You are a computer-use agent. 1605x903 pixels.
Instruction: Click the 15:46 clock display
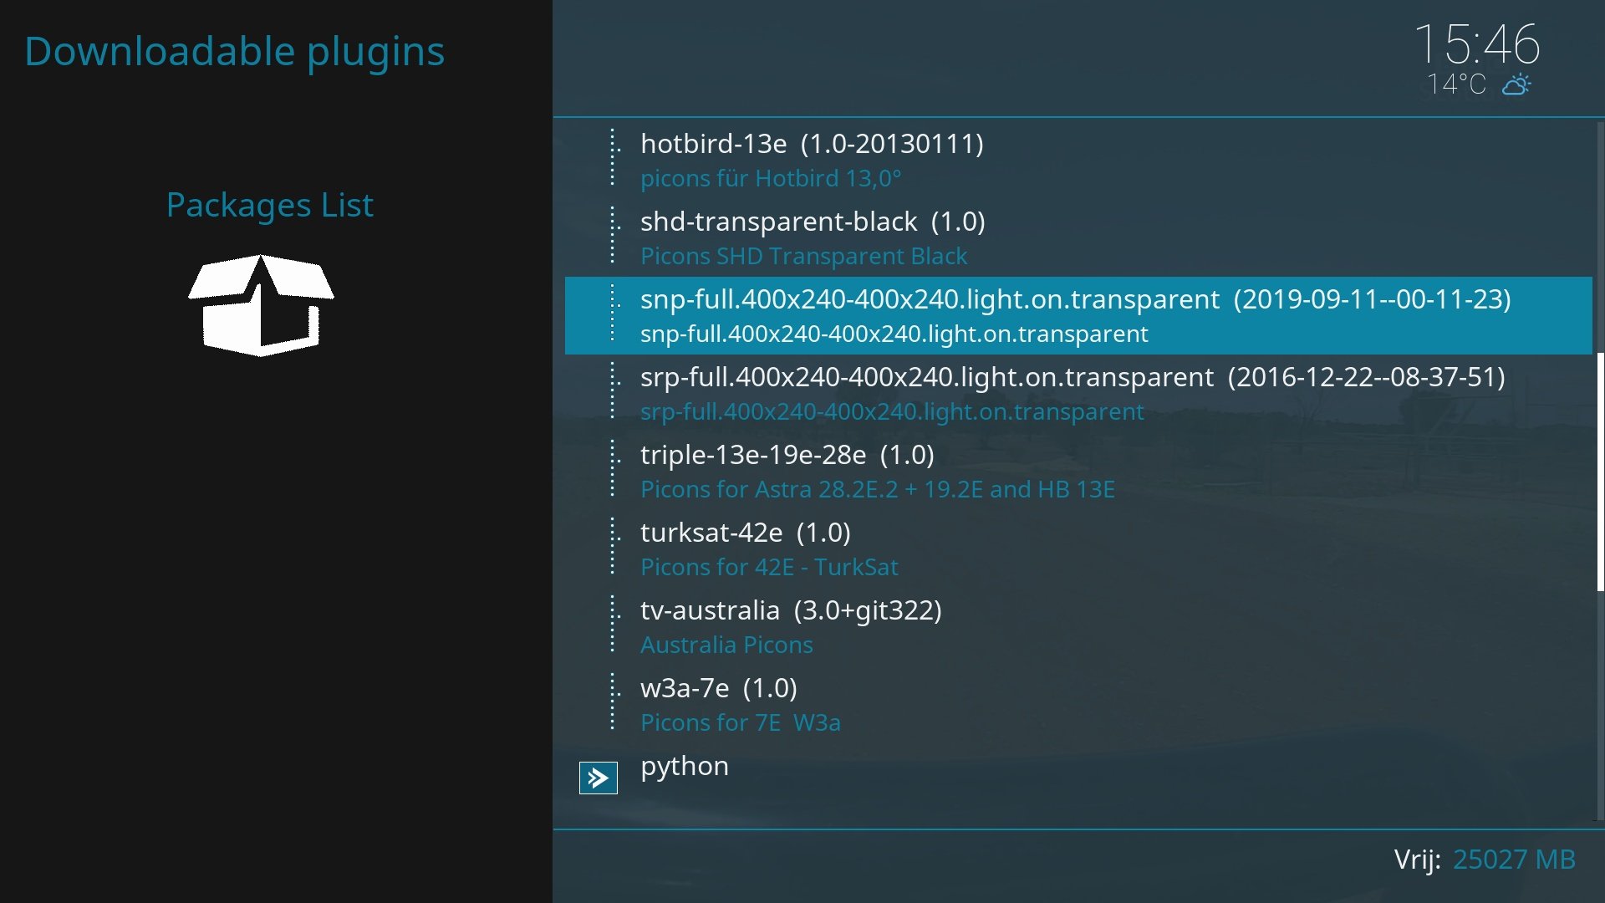tap(1476, 43)
